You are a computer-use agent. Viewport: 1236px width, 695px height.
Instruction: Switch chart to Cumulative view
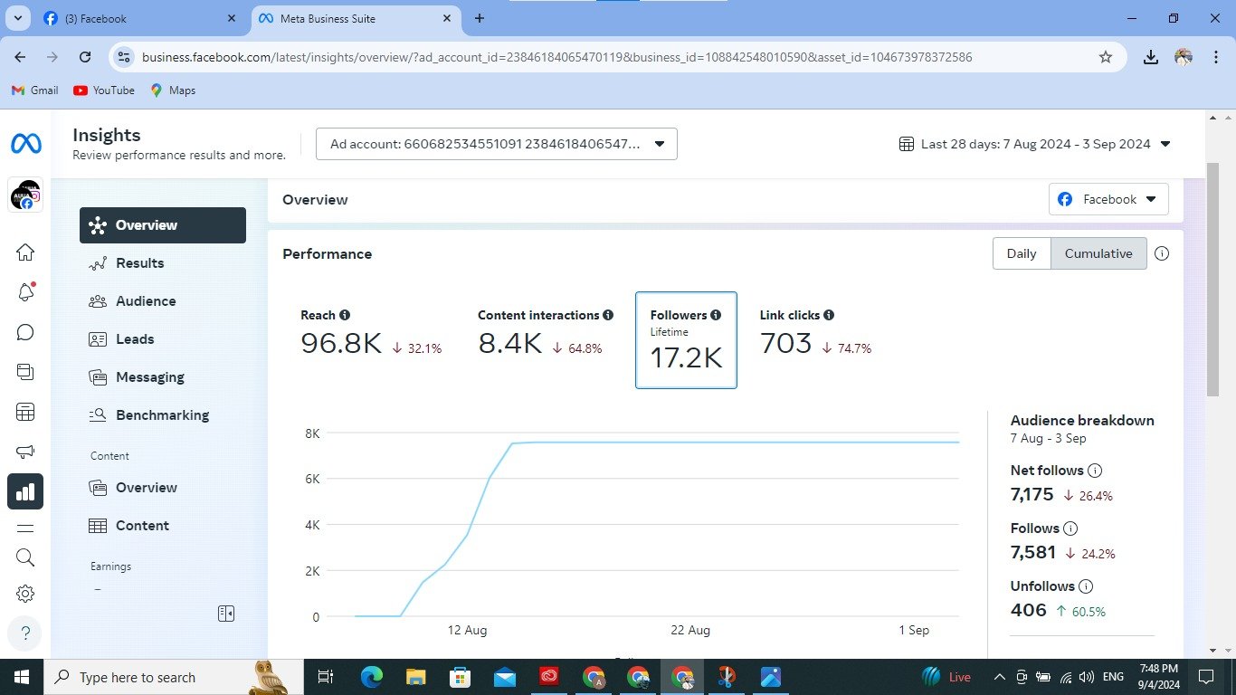(x=1098, y=253)
